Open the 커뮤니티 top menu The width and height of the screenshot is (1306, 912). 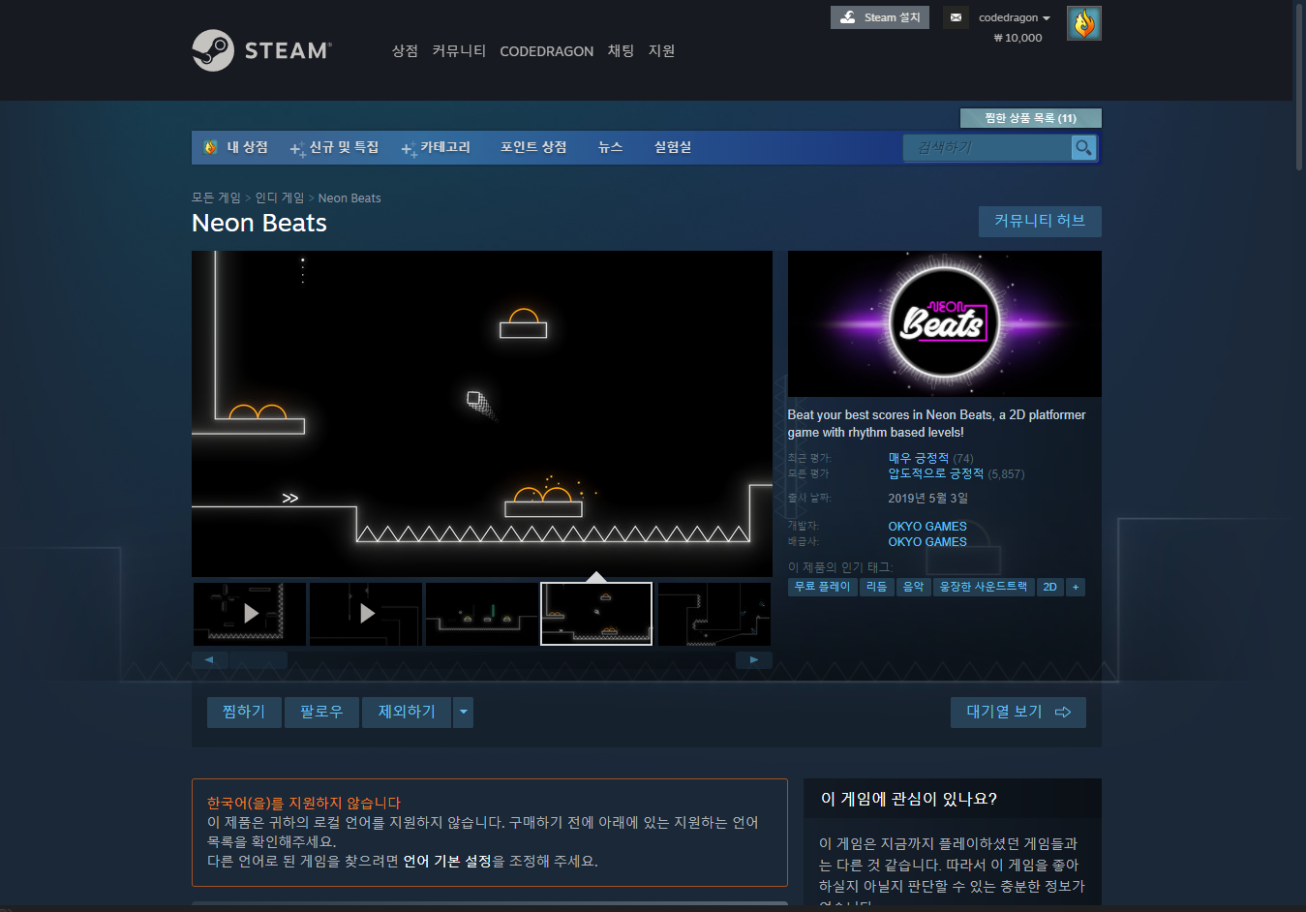pos(459,50)
